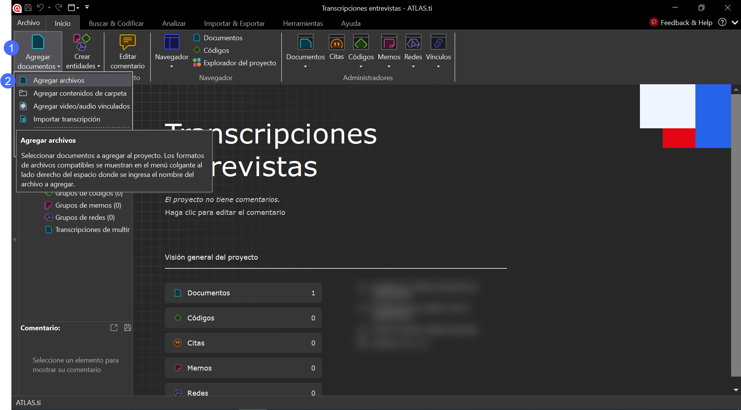Open the Códigos overview card

243,318
